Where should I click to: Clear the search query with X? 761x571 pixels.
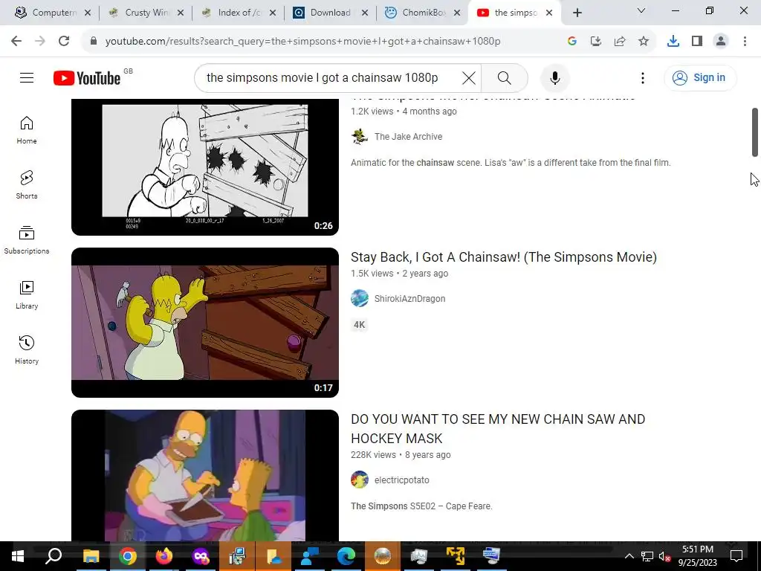468,77
